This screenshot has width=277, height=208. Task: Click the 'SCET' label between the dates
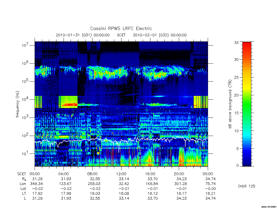[x=121, y=35]
